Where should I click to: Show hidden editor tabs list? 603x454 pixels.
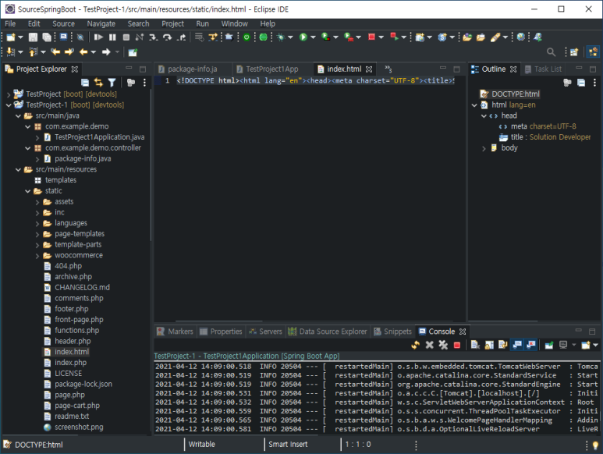pyautogui.click(x=388, y=69)
